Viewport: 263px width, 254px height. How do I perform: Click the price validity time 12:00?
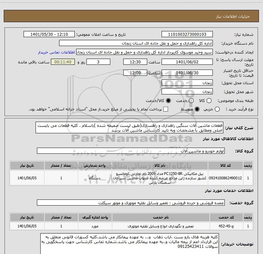point(135,73)
